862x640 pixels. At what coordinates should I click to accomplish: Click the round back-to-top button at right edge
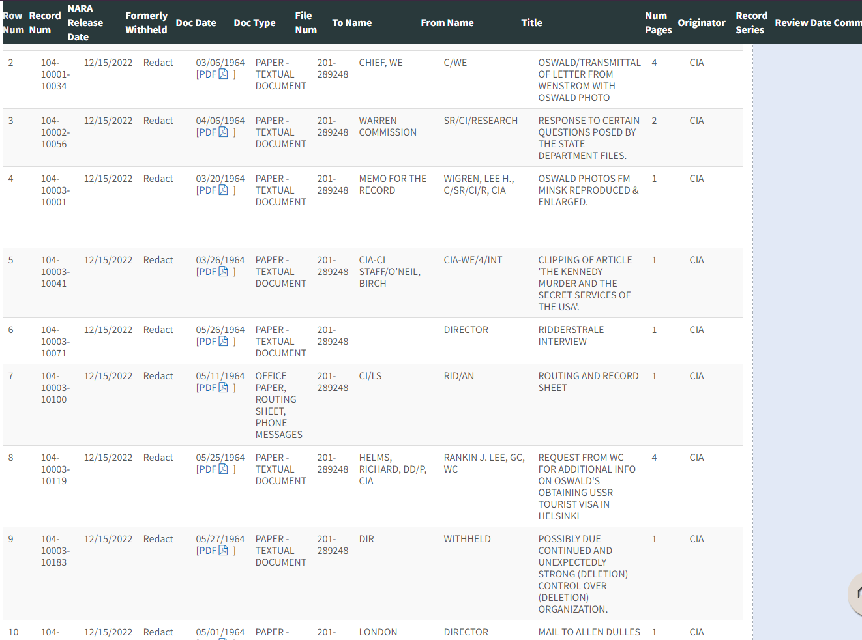(855, 594)
